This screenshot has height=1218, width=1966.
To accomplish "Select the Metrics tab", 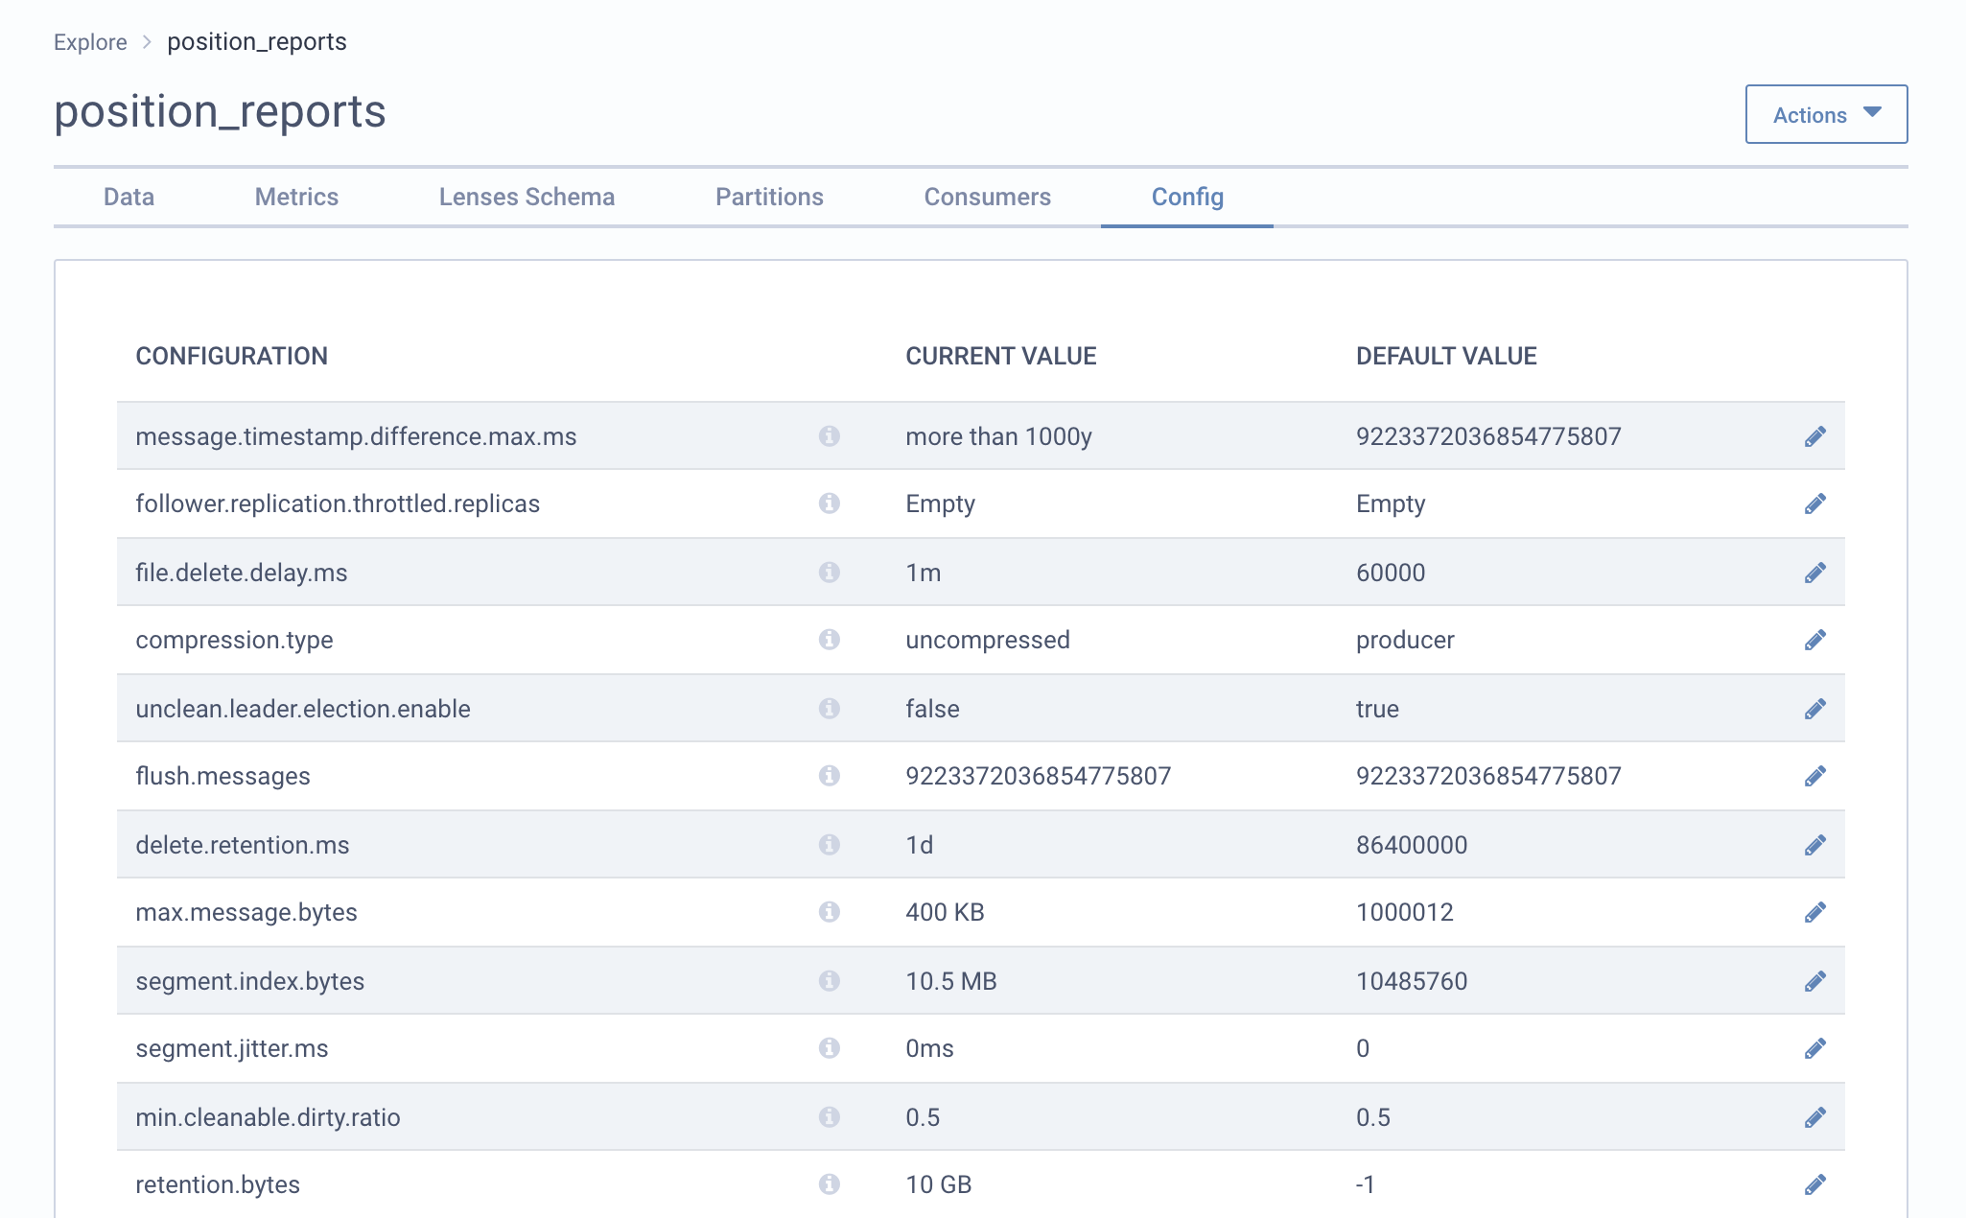I will [296, 197].
